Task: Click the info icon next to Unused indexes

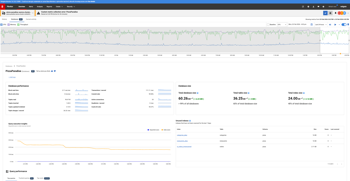Action: 190,121
